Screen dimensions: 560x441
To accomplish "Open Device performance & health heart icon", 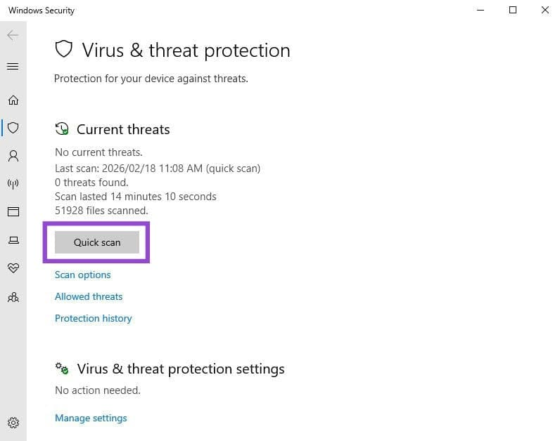I will 13,268.
